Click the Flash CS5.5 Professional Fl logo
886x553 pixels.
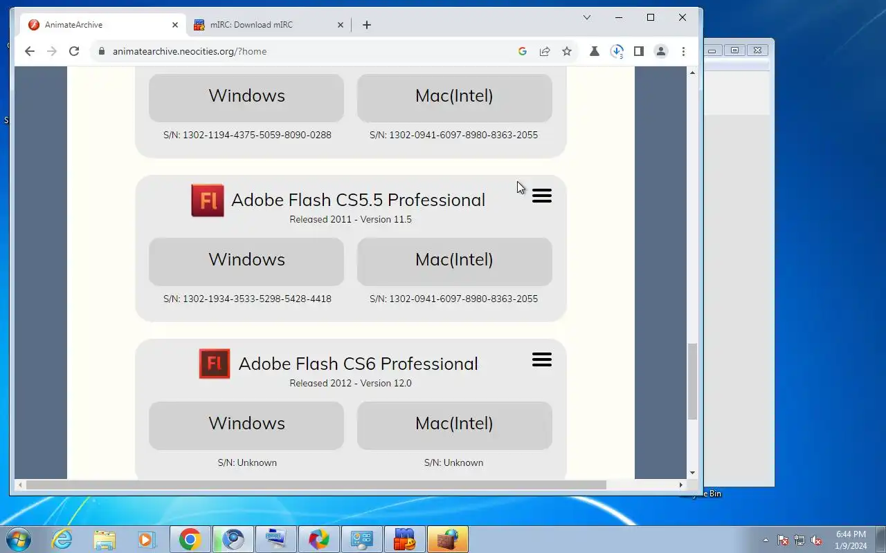(208, 200)
